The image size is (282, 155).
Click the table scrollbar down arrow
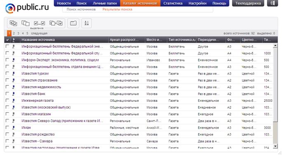click(x=275, y=146)
